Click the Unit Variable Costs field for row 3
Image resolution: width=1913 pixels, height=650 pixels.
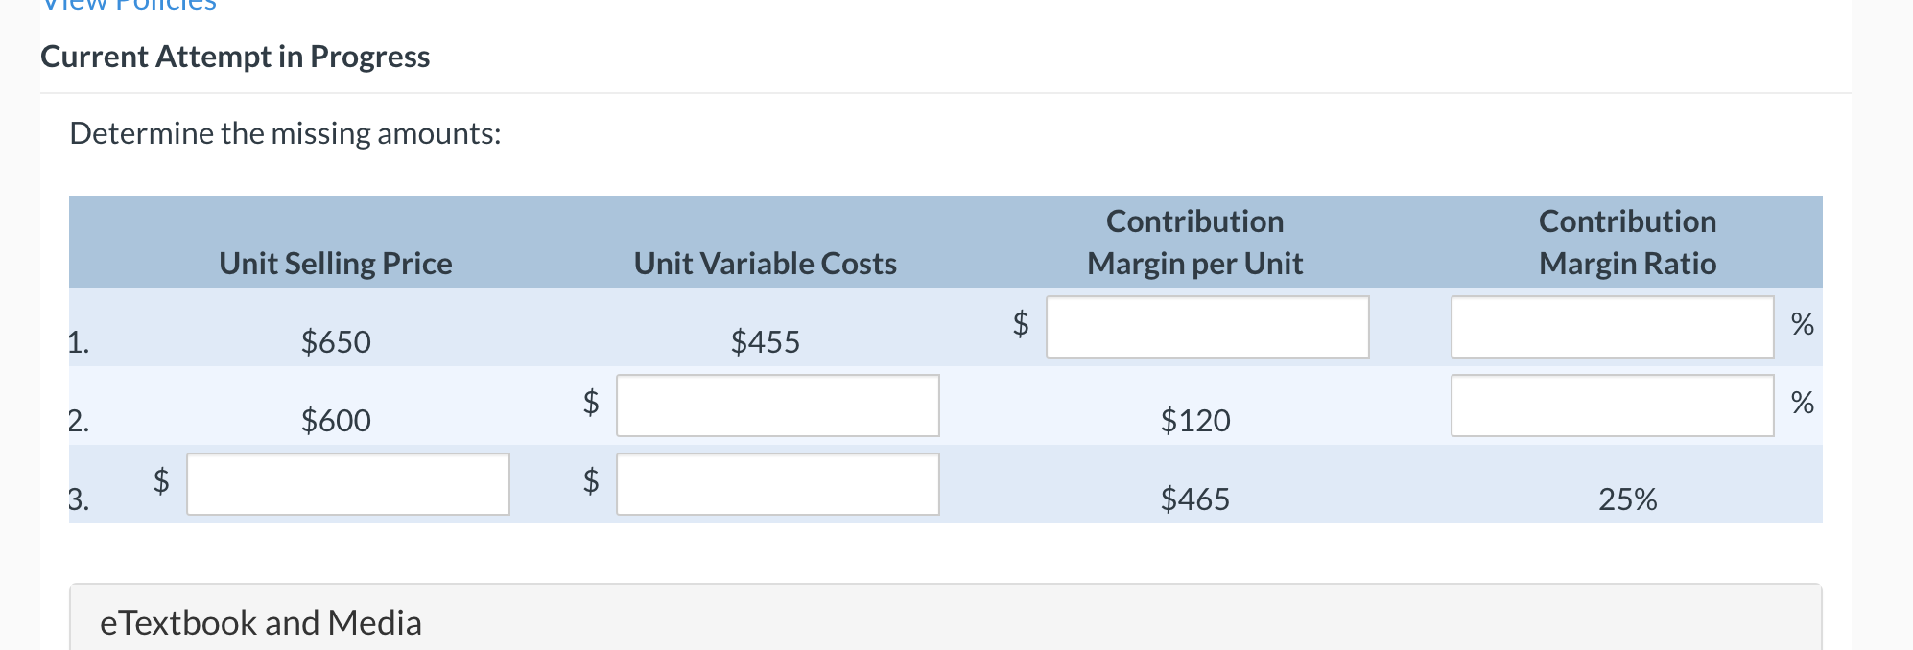(777, 485)
